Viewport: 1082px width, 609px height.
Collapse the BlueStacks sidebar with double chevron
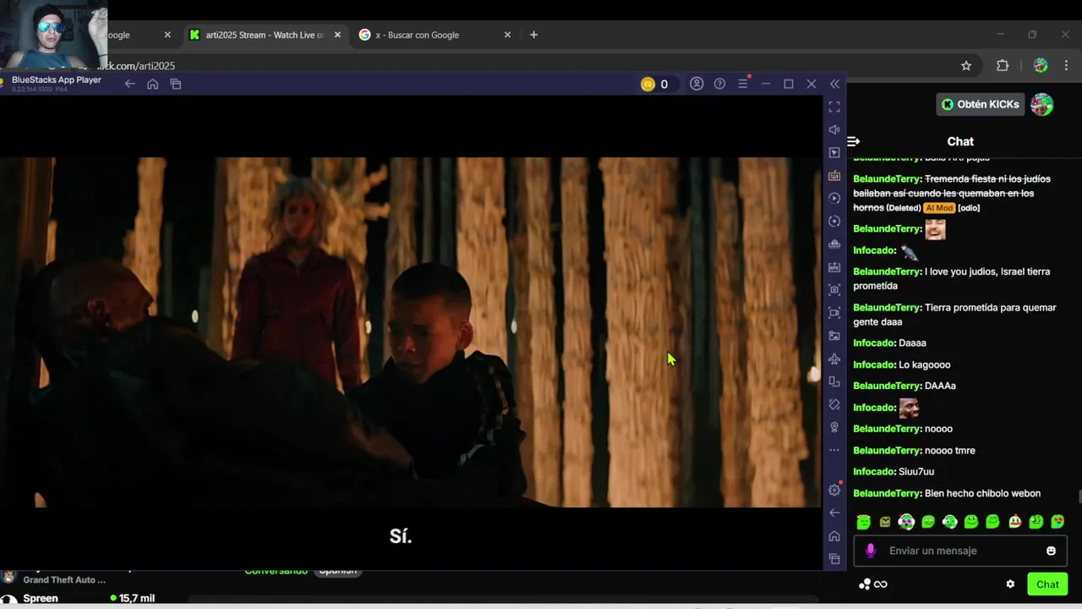(x=835, y=84)
